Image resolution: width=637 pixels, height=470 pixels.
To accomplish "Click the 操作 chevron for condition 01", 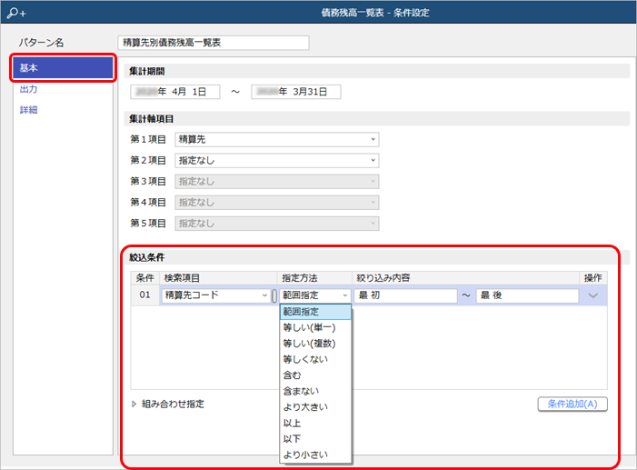I will (x=592, y=295).
